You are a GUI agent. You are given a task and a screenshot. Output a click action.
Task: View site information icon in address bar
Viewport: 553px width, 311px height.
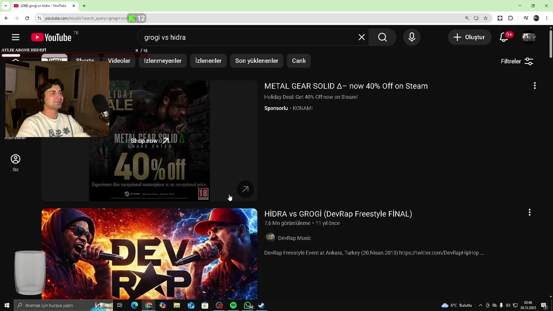pos(39,18)
